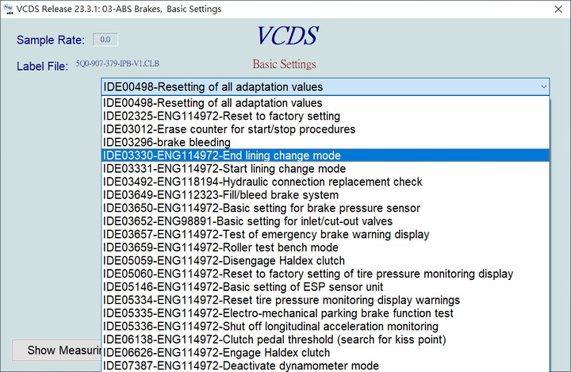Choose Roller test bench mode
571x372 pixels.
pos(325,247)
